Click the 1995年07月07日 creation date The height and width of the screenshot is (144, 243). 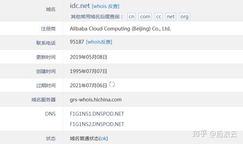pyautogui.click(x=88, y=71)
